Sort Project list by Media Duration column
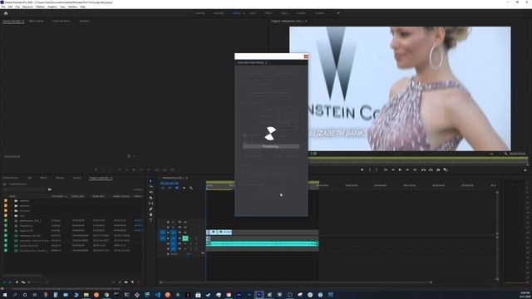Image resolution: width=532 pixels, height=299 pixels. click(x=121, y=196)
